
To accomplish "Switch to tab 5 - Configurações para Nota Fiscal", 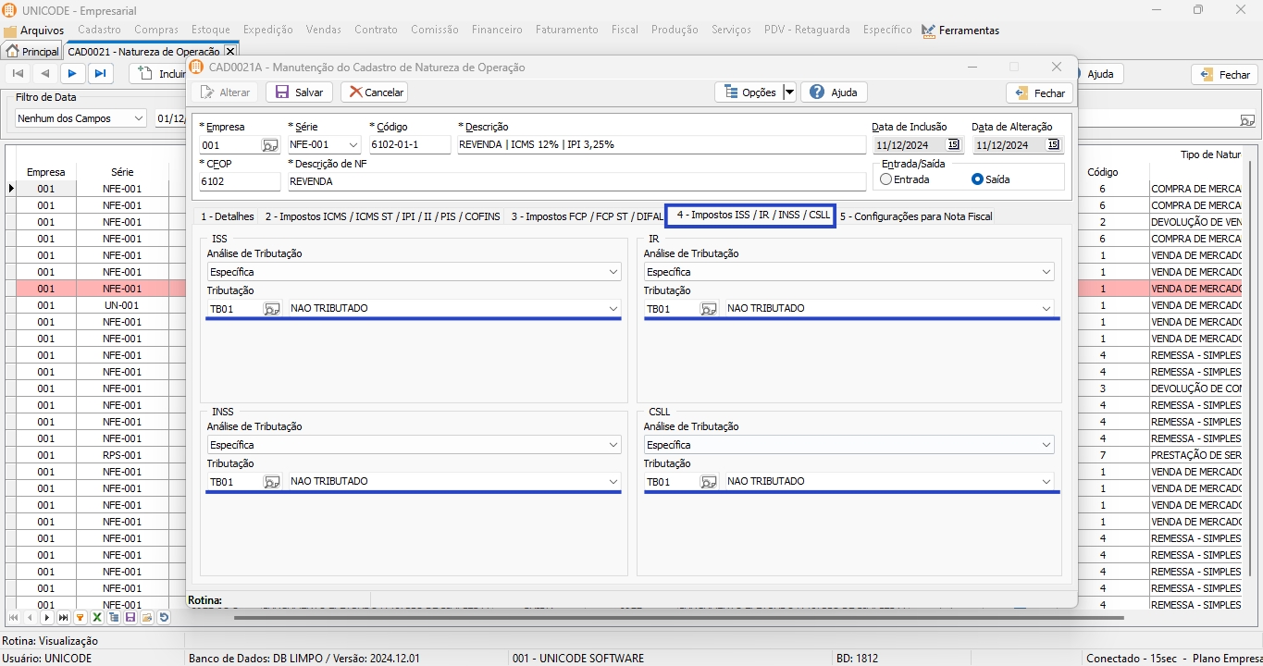I will tap(915, 216).
